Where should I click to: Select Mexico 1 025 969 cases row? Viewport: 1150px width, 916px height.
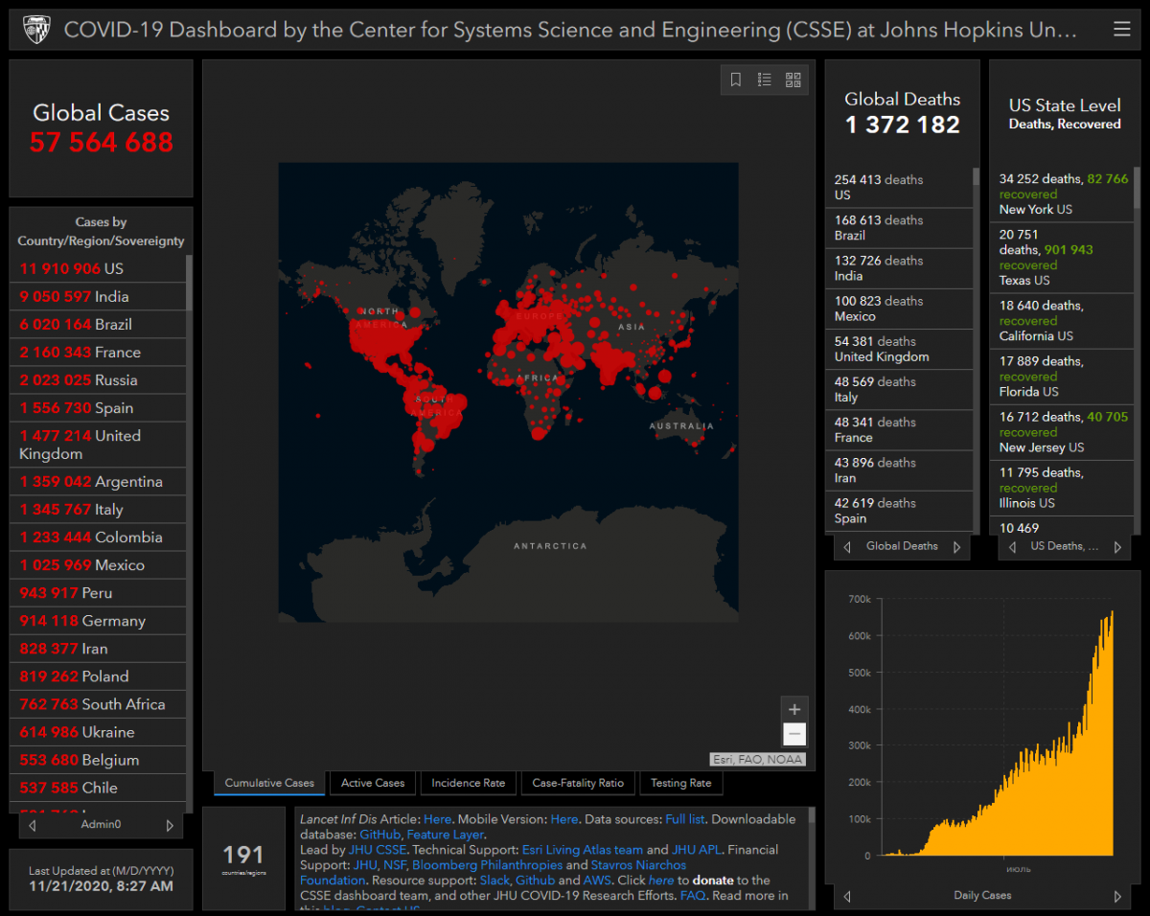point(98,564)
